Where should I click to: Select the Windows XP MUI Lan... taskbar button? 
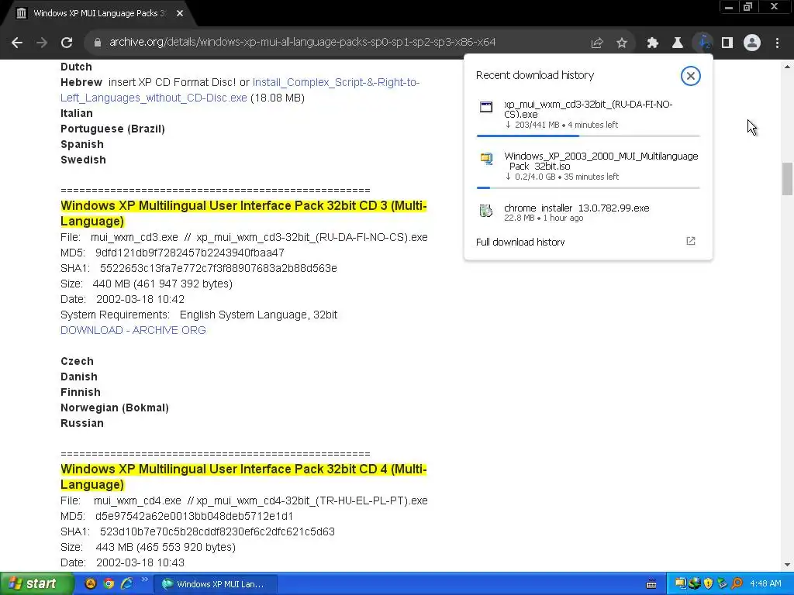point(216,584)
